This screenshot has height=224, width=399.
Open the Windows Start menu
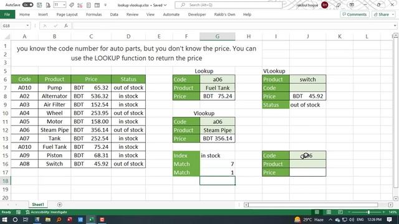pyautogui.click(x=4, y=220)
